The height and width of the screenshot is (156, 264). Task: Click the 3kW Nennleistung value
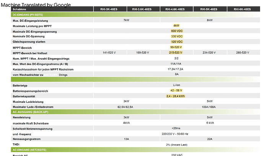126,117
